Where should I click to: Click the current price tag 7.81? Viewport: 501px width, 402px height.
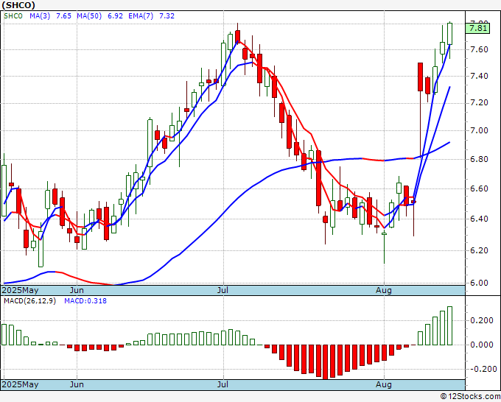[477, 28]
